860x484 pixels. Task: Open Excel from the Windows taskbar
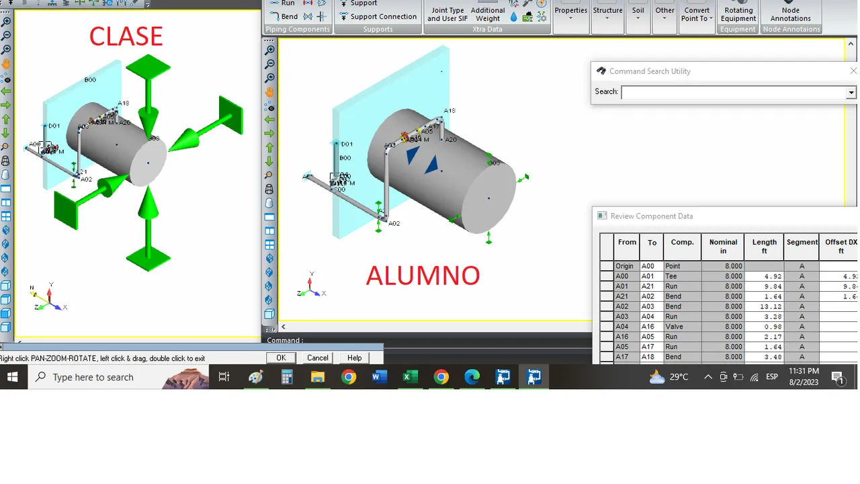pyautogui.click(x=410, y=377)
